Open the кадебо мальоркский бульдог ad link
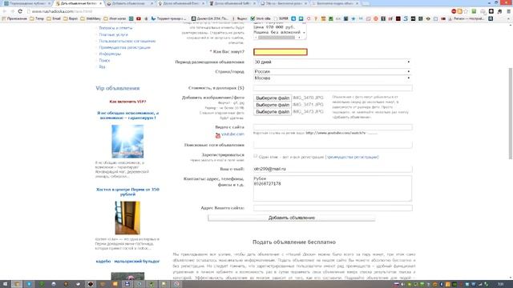 click(x=127, y=262)
